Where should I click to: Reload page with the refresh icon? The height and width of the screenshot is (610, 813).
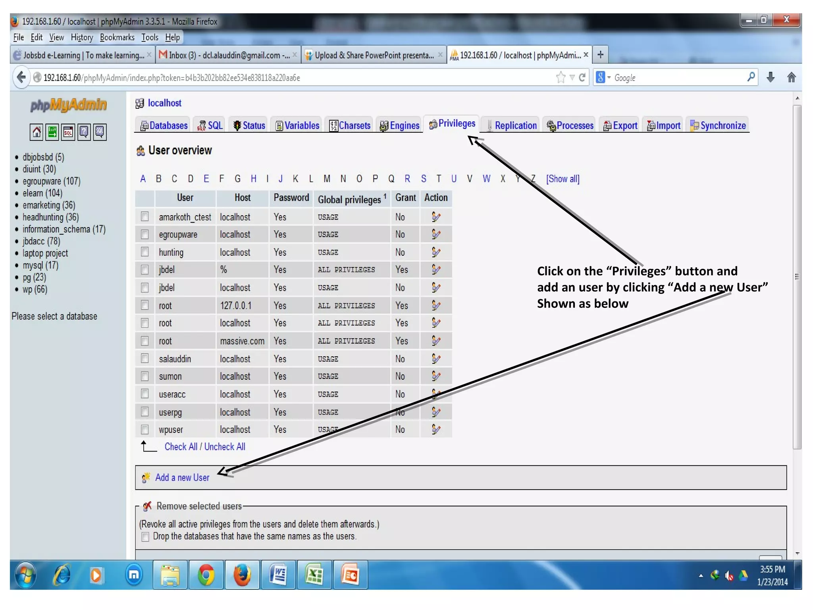click(x=582, y=77)
